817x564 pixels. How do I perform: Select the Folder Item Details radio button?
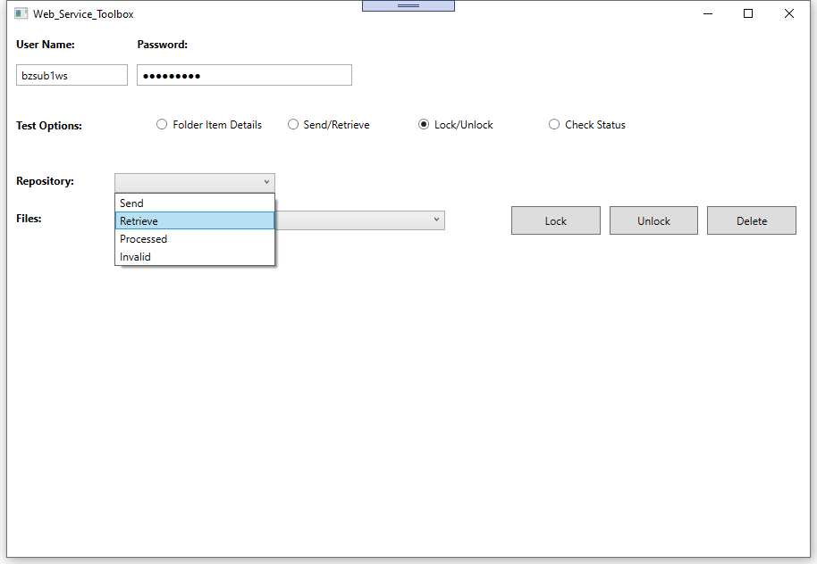tap(162, 125)
